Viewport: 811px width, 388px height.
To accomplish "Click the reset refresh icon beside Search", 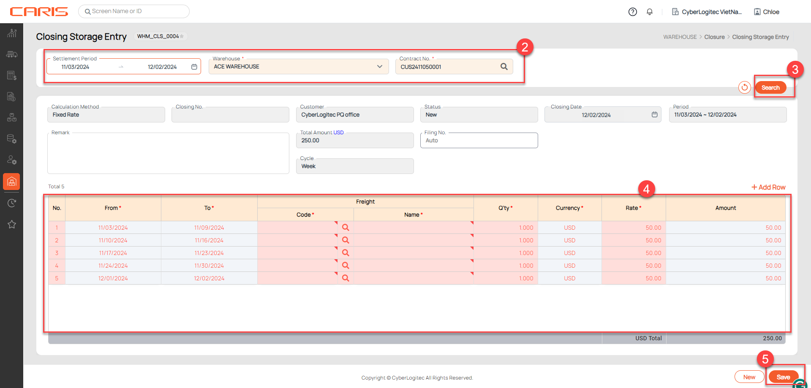I will click(744, 87).
